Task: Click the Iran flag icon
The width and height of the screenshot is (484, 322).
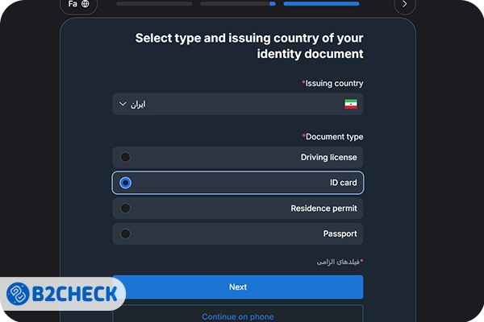Action: tap(350, 105)
